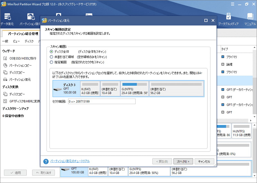This screenshot has width=257, height=183.
Task: Click the 適用 button
Action: (15, 173)
